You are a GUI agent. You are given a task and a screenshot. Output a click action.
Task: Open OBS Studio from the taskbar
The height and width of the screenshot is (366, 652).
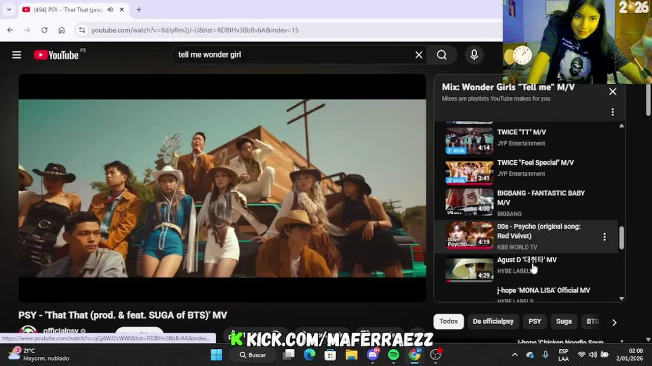pyautogui.click(x=436, y=355)
